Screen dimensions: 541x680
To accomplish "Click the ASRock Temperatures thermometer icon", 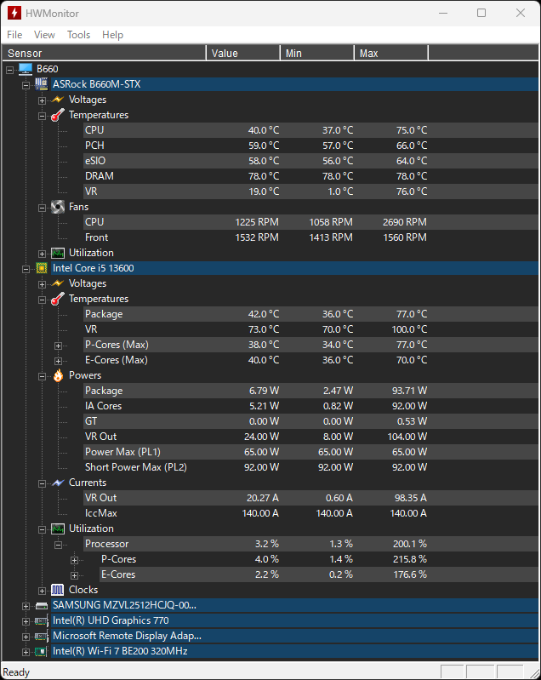I will (58, 115).
